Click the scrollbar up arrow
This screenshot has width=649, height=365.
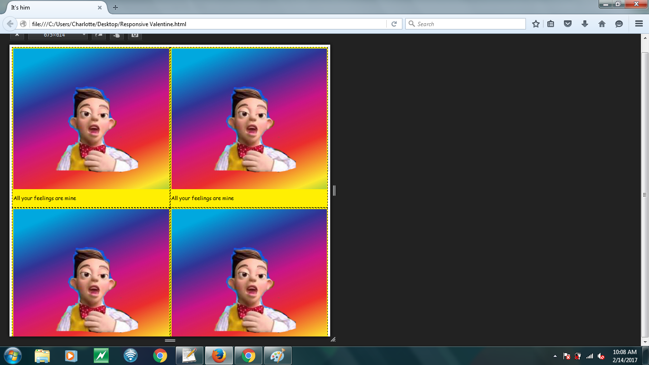pos(645,37)
